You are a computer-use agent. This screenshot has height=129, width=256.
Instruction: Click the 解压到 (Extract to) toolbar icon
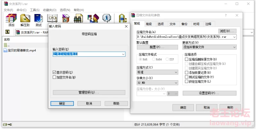click(25, 20)
